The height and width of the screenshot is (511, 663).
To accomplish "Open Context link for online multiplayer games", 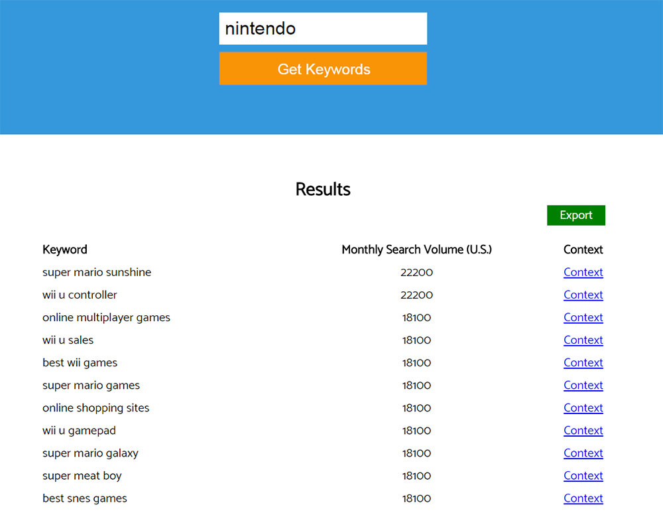I will coord(583,317).
